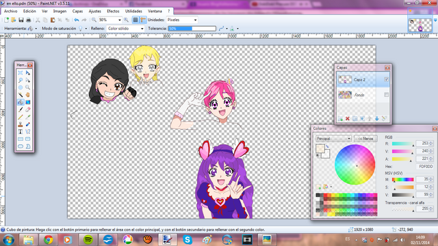This screenshot has width=438, height=246.
Task: Click the Zoom in magnifier icon
Action: 126,20
